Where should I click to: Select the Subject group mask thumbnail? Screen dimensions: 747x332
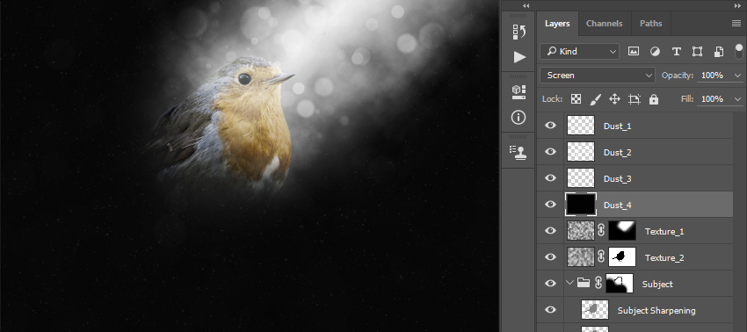click(x=620, y=283)
